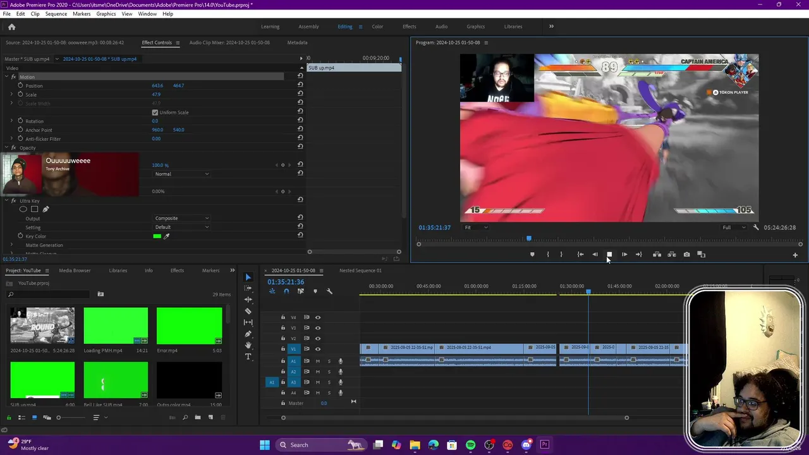This screenshot has width=809, height=455.
Task: Toggle V1 track output eye
Action: [318, 349]
